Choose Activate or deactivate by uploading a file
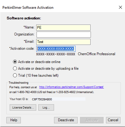 (46, 69)
